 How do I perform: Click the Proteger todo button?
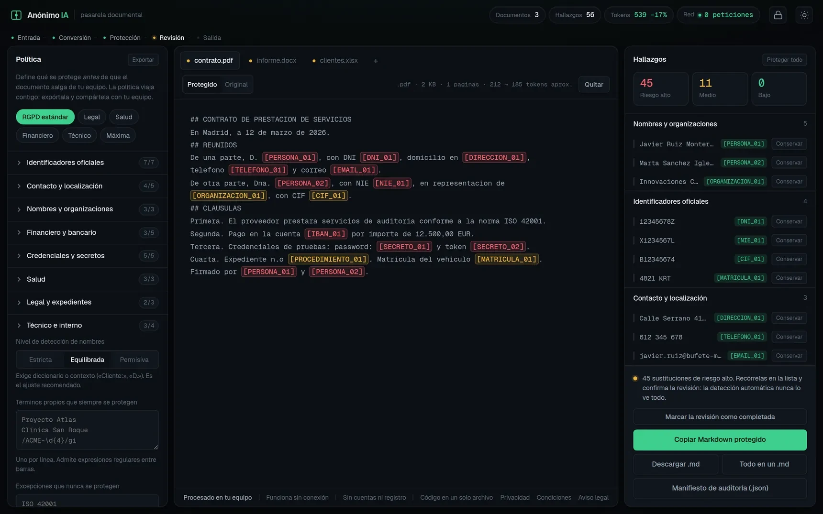point(784,60)
